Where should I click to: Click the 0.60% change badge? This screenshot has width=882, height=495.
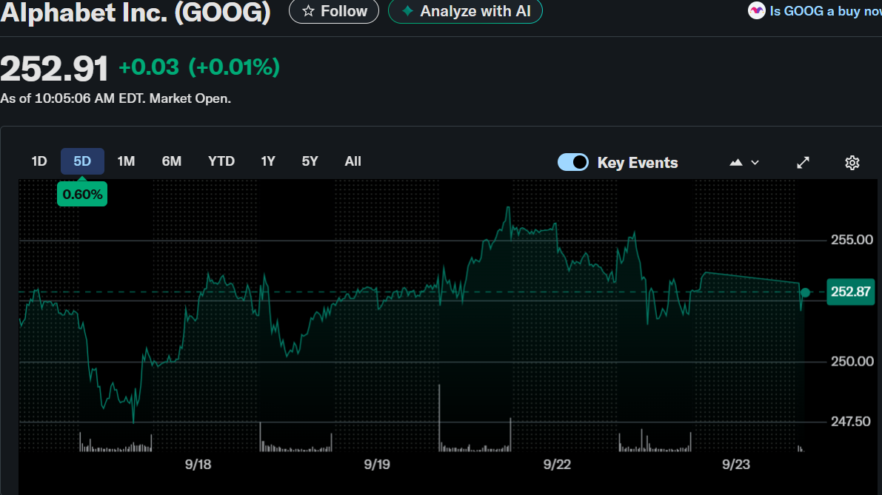pos(82,195)
